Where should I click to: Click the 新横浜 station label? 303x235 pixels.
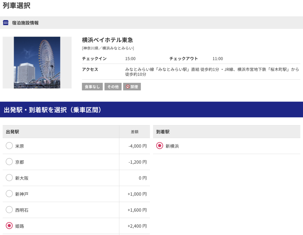coord(172,146)
